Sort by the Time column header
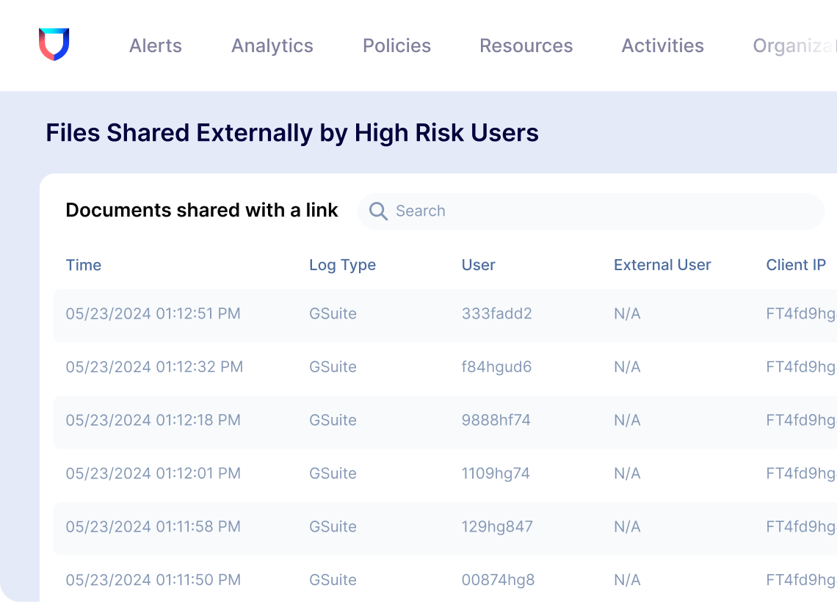 (84, 265)
